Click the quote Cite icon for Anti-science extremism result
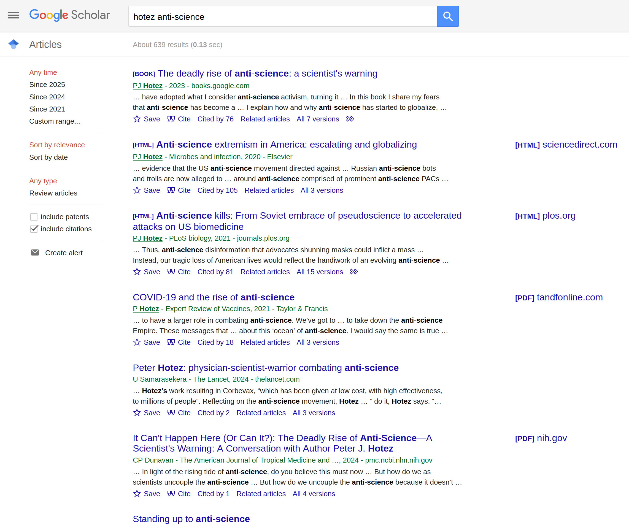The height and width of the screenshot is (527, 629). (x=171, y=190)
